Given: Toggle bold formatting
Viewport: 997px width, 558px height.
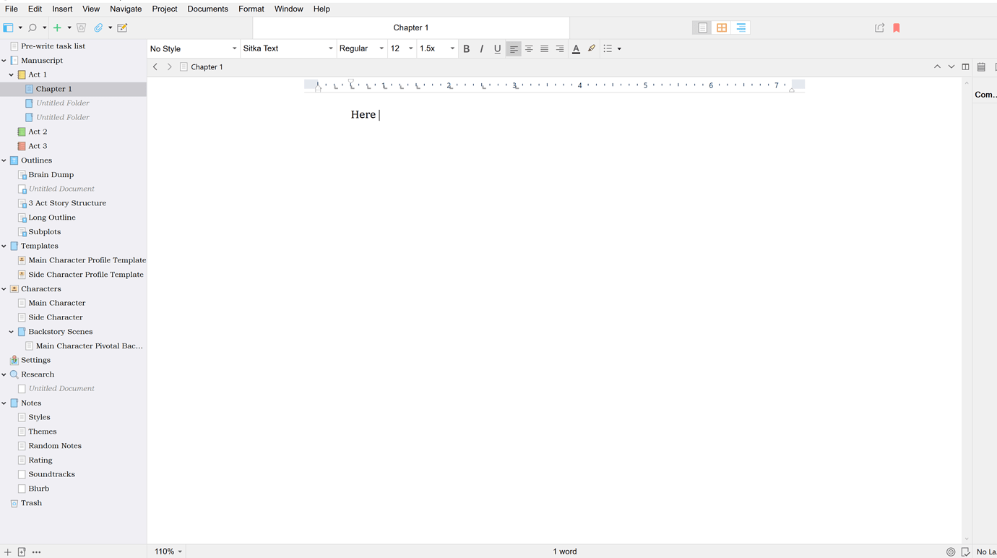Looking at the screenshot, I should tap(466, 48).
